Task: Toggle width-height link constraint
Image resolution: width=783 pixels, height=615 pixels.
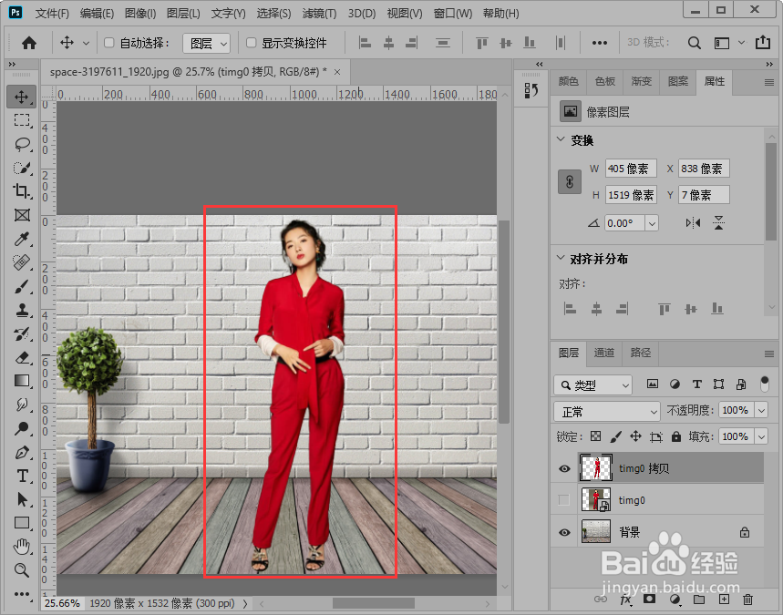Action: tap(570, 181)
